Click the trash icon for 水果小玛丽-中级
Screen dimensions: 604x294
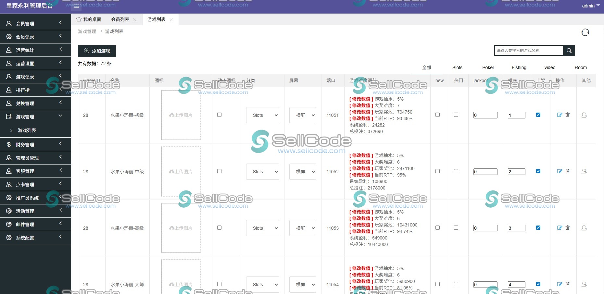point(568,171)
